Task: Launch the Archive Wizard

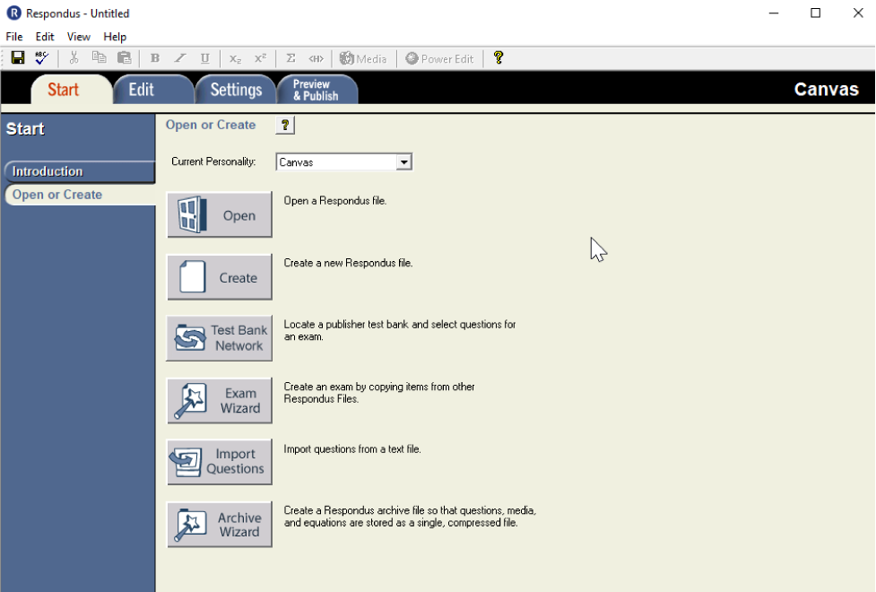Action: 220,525
